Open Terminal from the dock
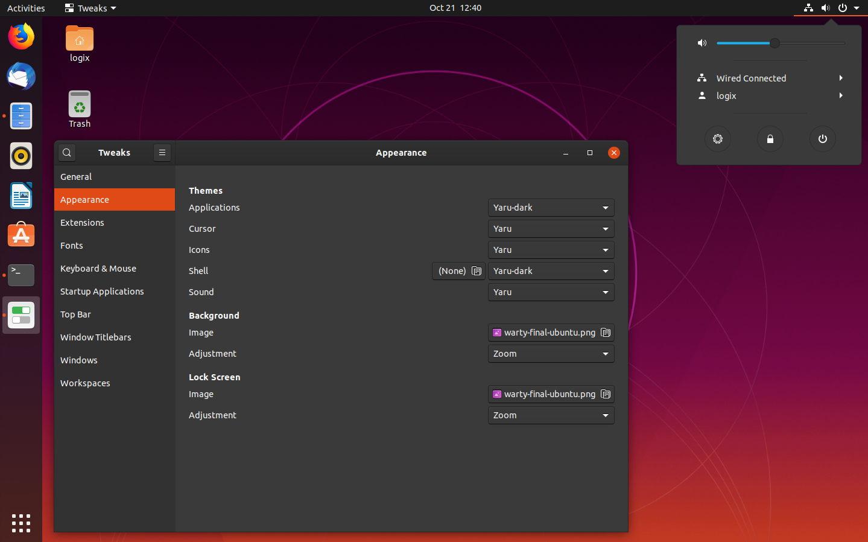Viewport: 868px width, 542px height. [x=21, y=275]
